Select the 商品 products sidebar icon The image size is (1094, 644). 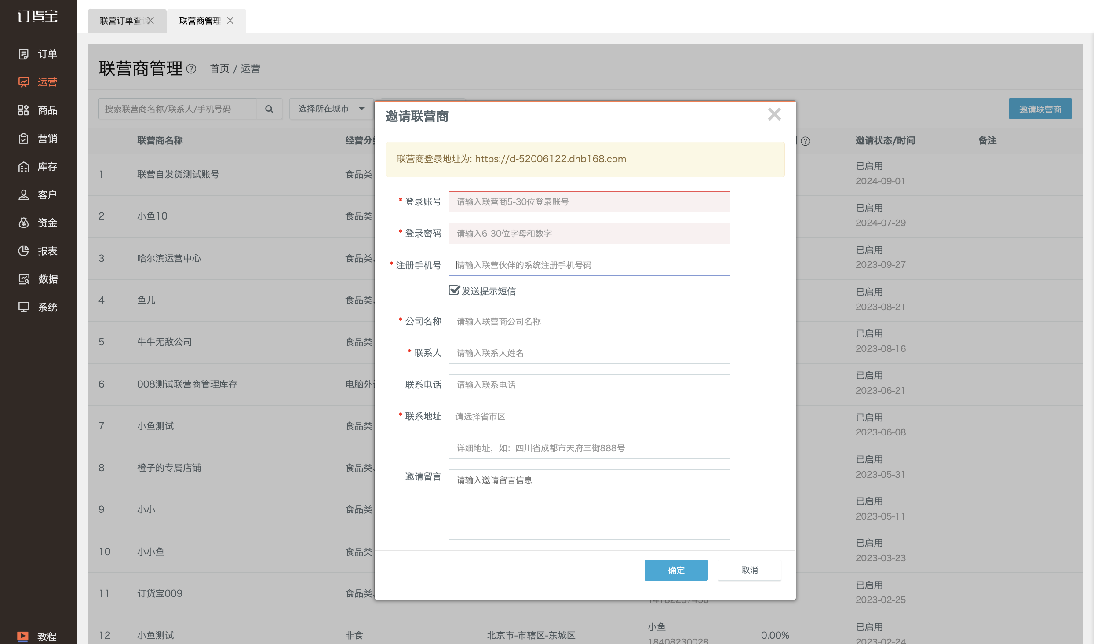coord(24,110)
